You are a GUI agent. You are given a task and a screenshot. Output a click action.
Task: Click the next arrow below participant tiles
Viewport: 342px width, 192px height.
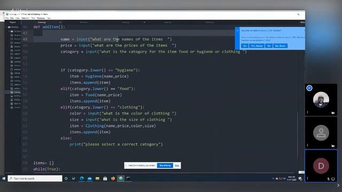pyautogui.click(x=338, y=185)
